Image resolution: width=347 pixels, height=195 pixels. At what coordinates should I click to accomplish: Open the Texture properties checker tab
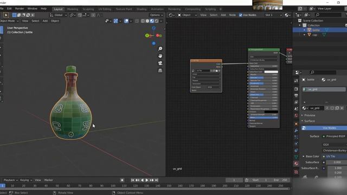pos(296,172)
